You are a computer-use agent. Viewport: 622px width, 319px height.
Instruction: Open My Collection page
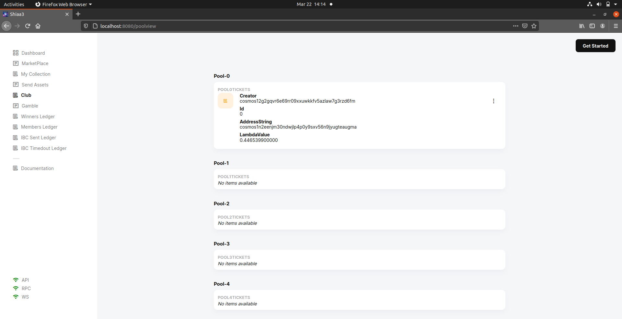coord(31,74)
